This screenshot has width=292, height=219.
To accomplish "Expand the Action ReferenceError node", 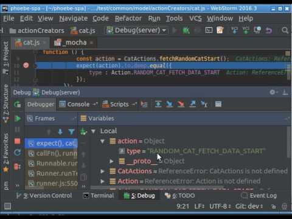I will click(102, 181).
